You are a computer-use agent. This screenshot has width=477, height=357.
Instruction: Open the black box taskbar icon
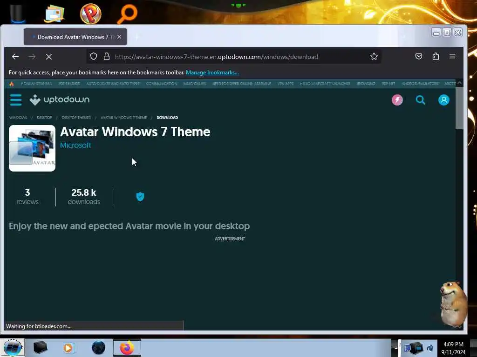[x=40, y=348]
